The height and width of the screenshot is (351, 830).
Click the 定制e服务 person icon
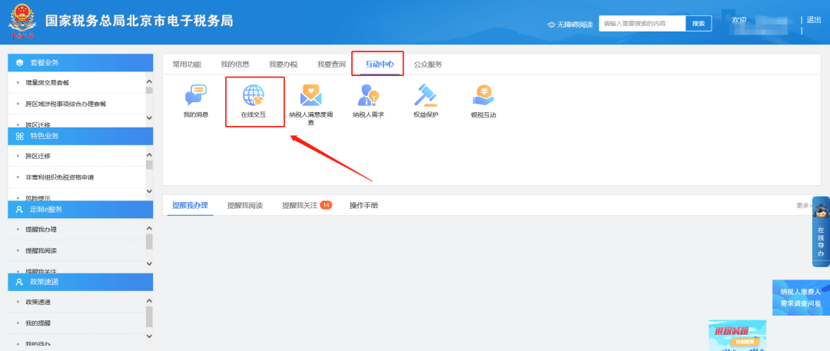click(x=19, y=209)
